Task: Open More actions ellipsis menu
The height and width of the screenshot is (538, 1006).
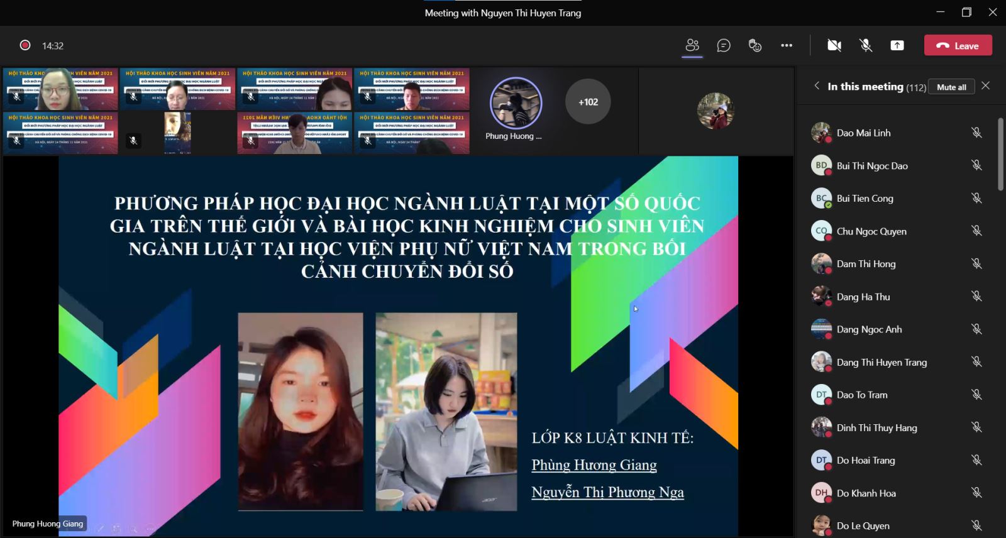Action: (x=787, y=45)
